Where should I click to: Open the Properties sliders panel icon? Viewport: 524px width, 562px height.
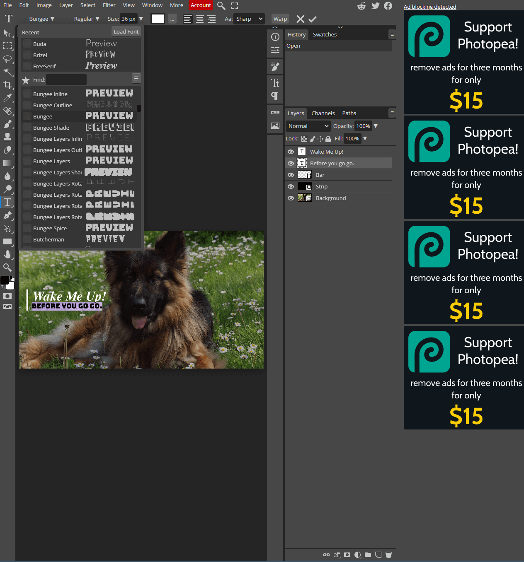pos(275,50)
